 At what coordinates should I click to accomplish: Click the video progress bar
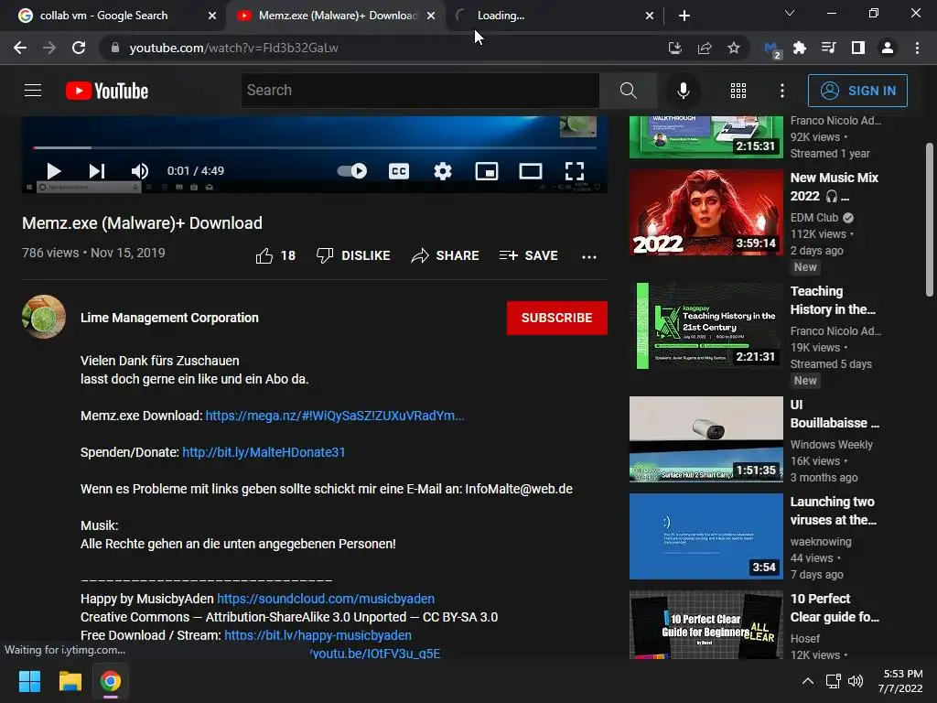tap(315, 147)
